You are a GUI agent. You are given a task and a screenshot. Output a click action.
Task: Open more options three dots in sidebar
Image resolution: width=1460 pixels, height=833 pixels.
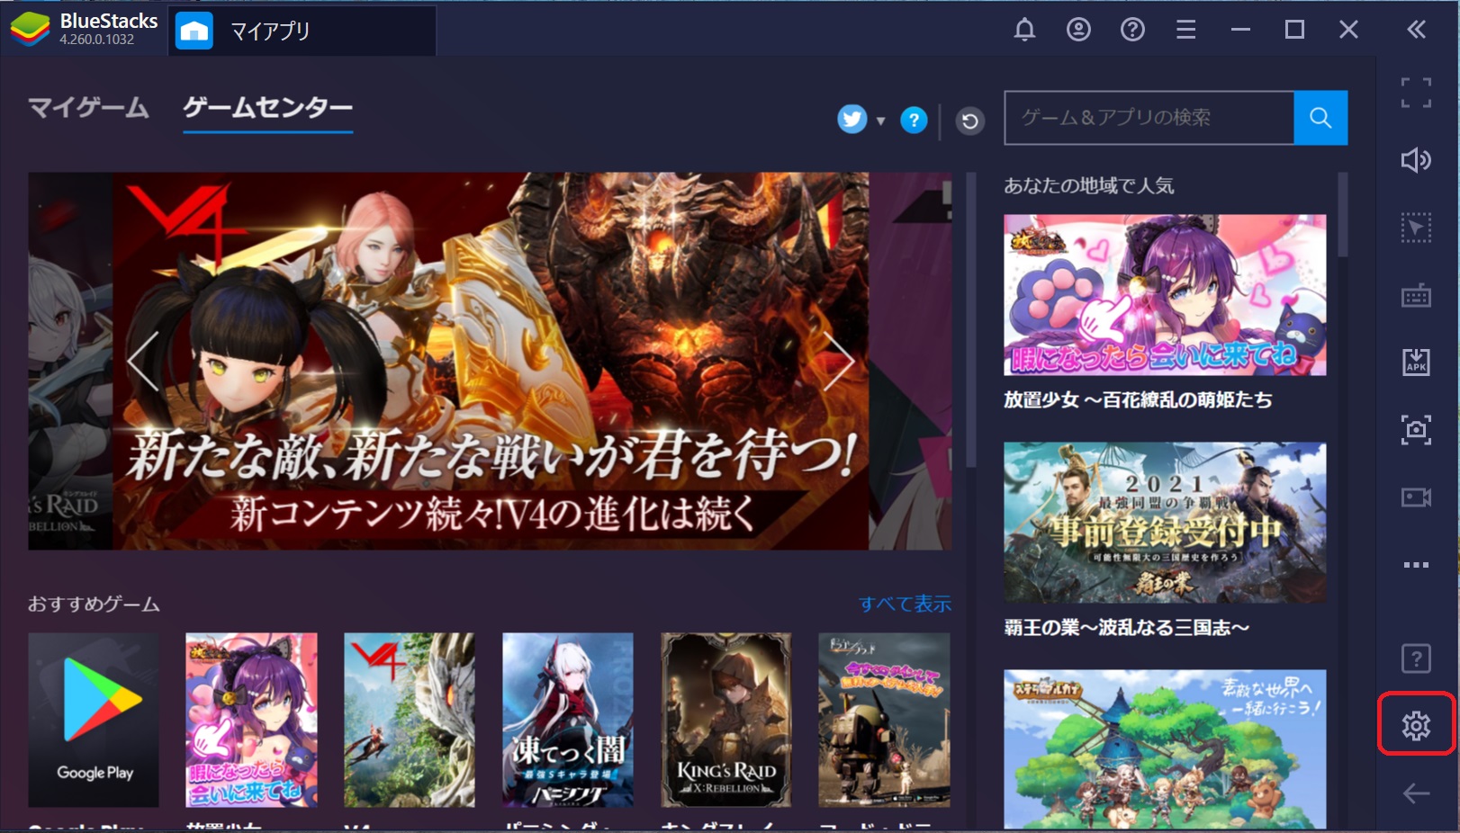(1416, 565)
